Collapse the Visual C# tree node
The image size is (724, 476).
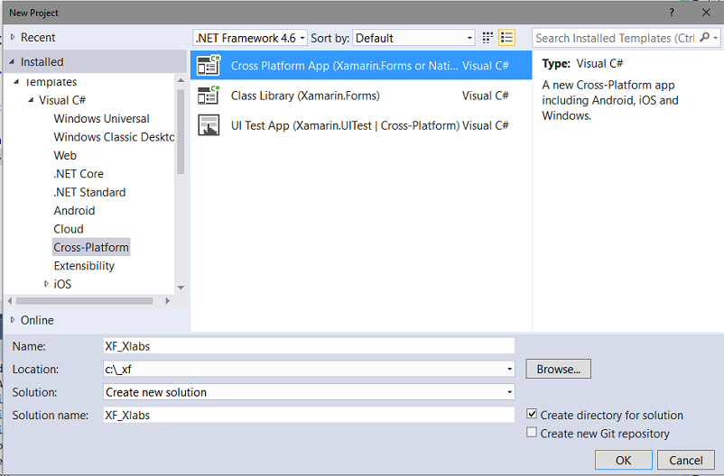[x=31, y=100]
